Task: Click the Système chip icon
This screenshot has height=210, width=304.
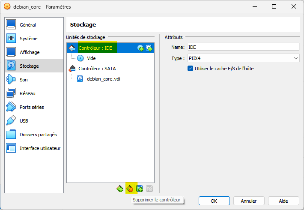Action: coord(11,38)
